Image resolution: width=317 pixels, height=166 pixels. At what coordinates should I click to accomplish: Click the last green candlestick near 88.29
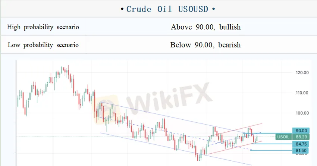click(257, 138)
